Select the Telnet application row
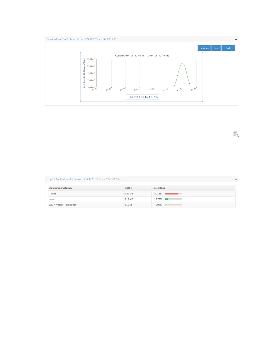The width and height of the screenshot is (264, 359). coord(141,194)
